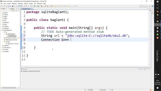Click the Open Type toolbar icon
Image resolution: width=161 pixels, height=91 pixels.
[51, 6]
